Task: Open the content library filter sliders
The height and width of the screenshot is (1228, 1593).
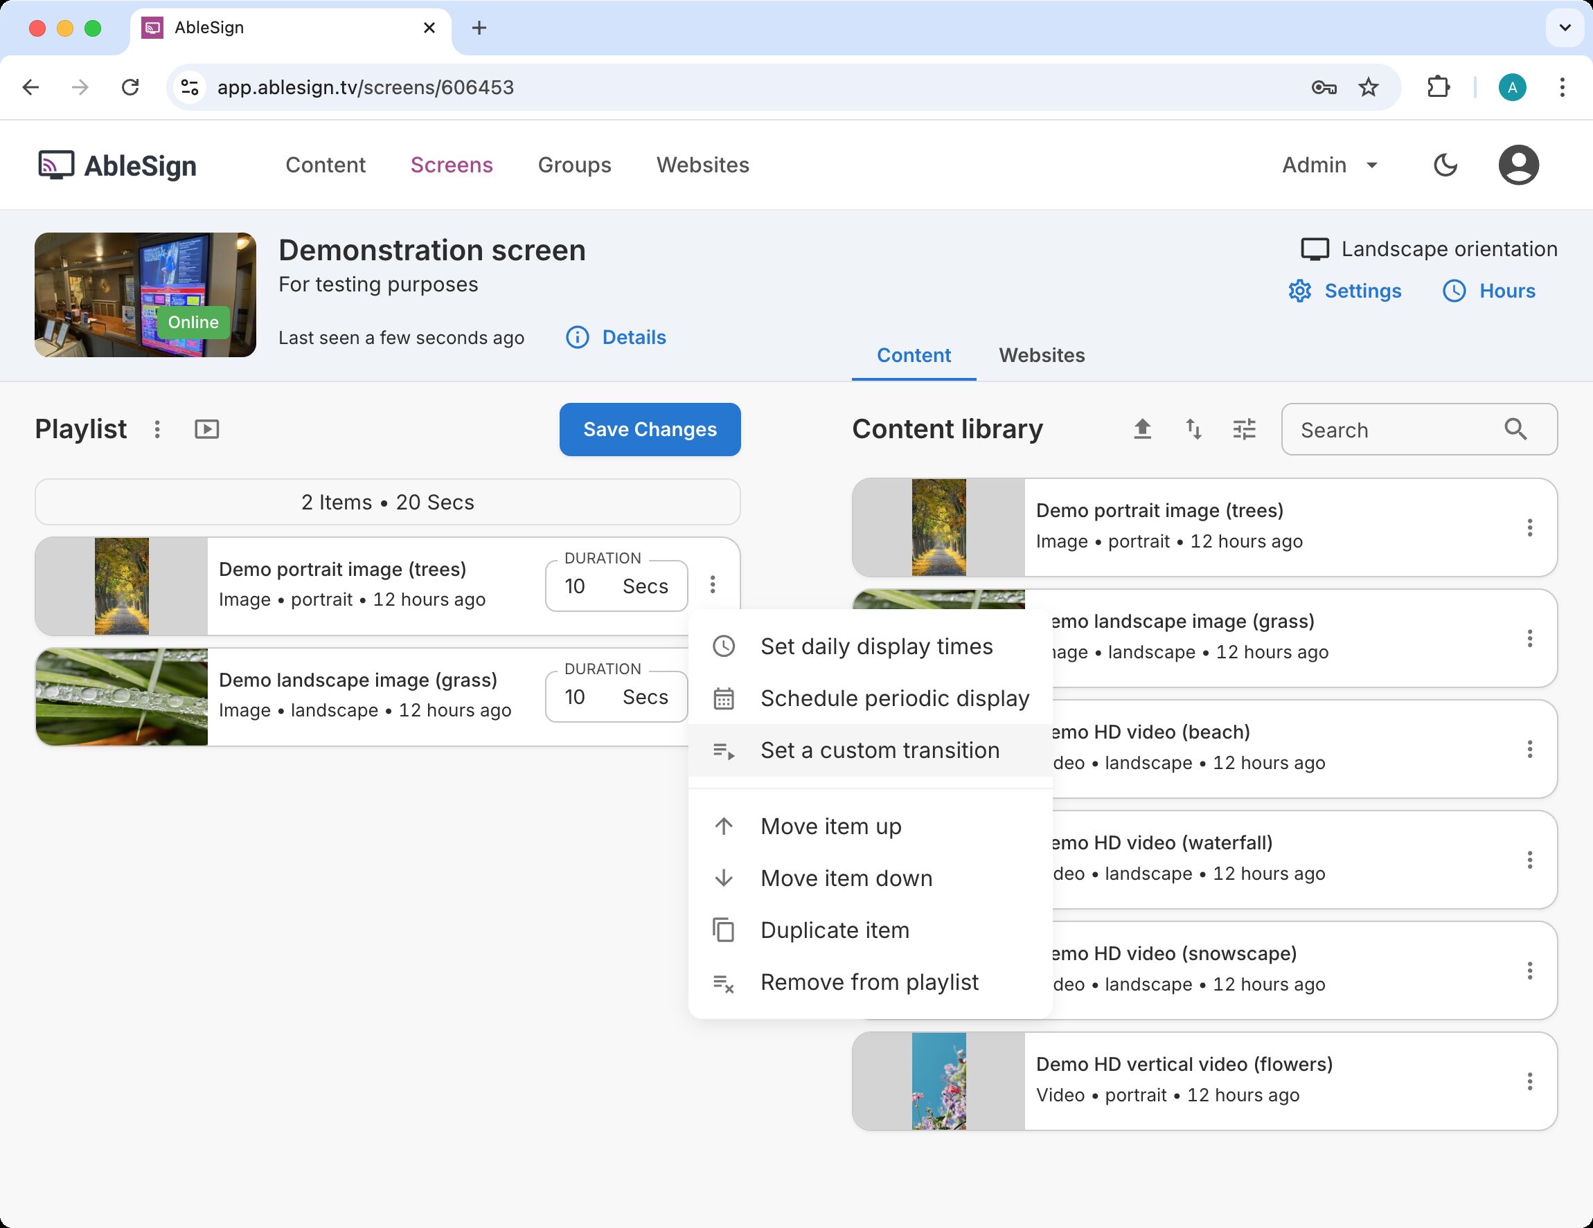Action: pyautogui.click(x=1244, y=429)
